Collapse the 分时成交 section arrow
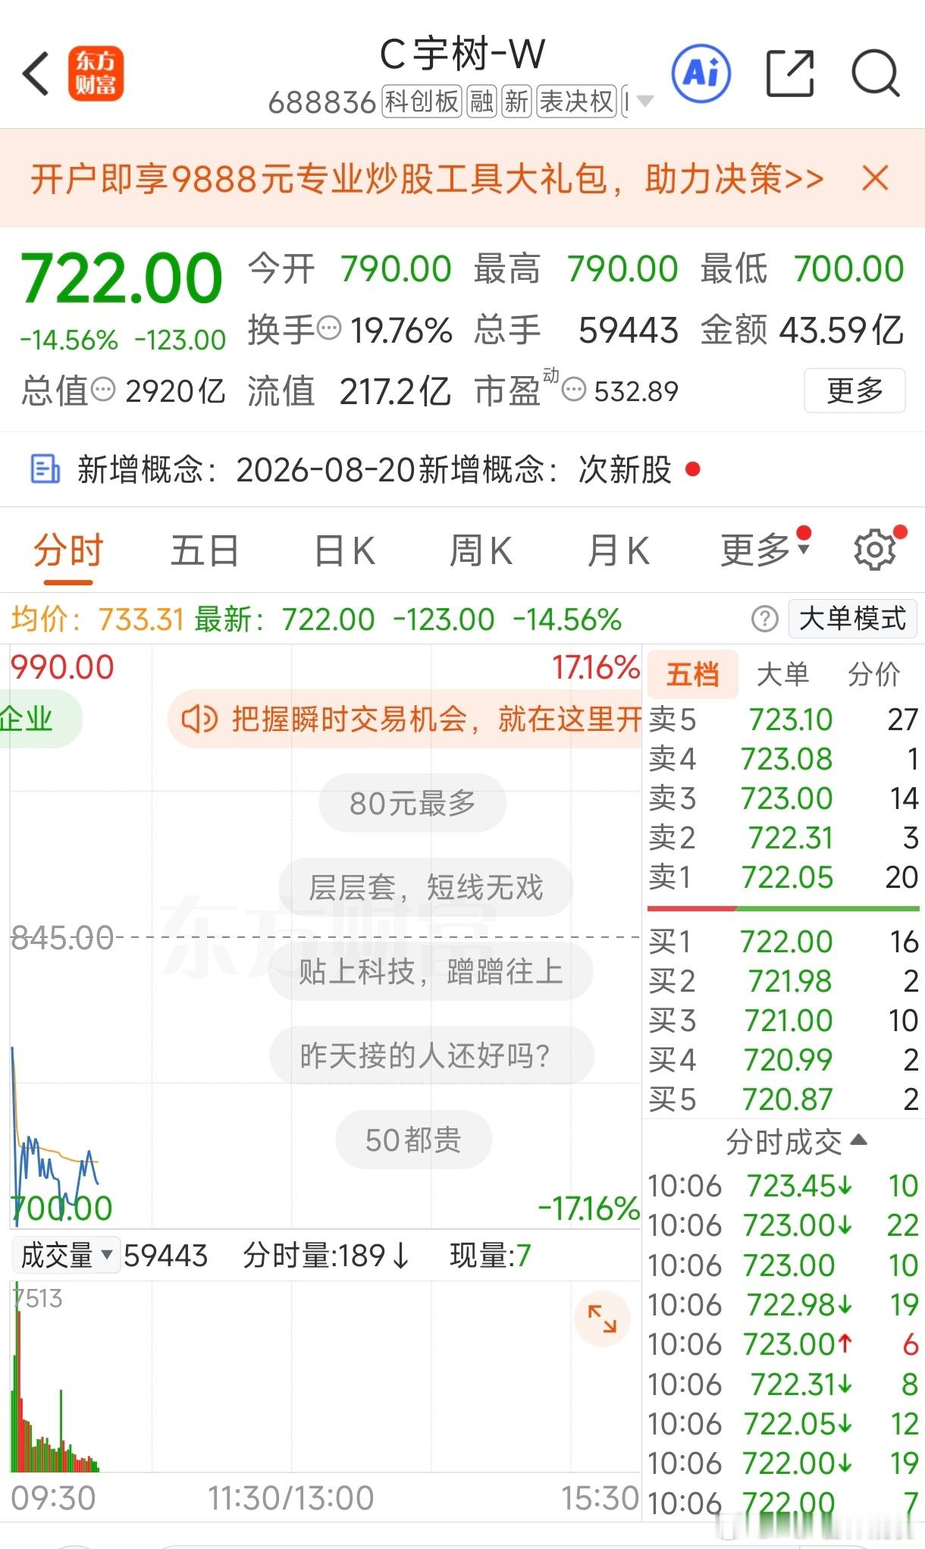The width and height of the screenshot is (925, 1549). [x=858, y=1140]
